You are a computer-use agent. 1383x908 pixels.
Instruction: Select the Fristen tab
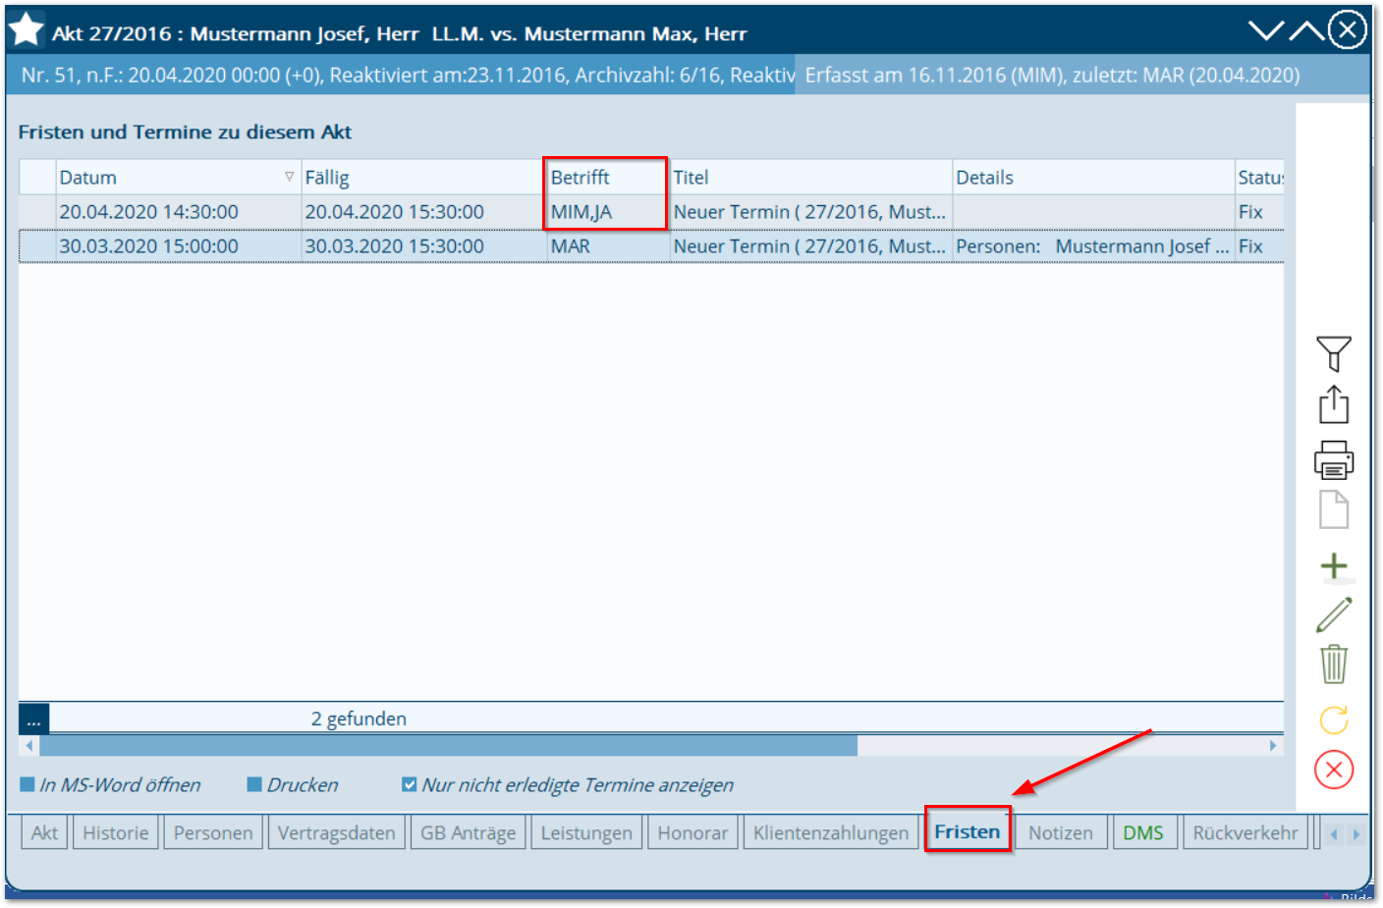(x=968, y=831)
